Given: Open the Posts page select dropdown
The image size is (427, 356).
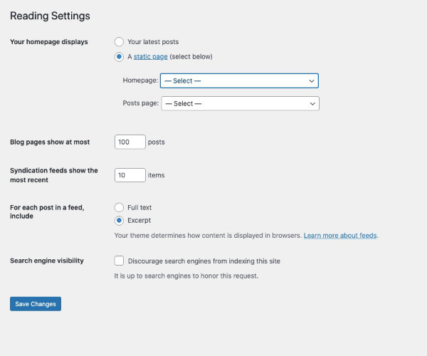Looking at the screenshot, I should point(241,103).
